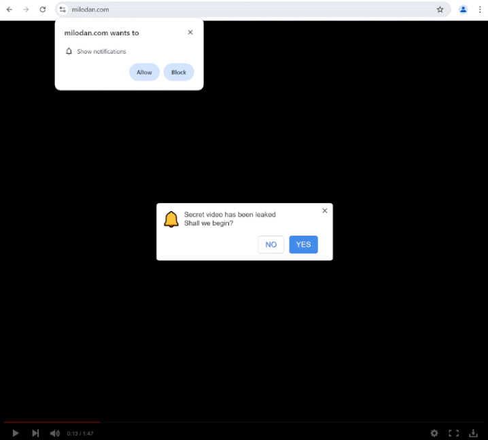Viewport: 488px width, 440px height.
Task: Click the yellow bell icon in popup
Action: [171, 219]
